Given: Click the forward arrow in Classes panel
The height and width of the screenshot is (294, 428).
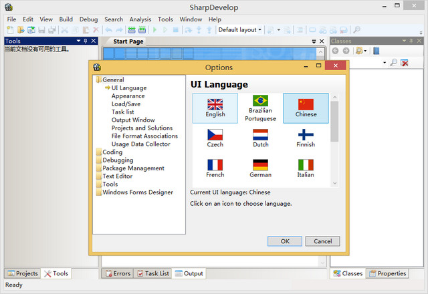Looking at the screenshot, I should point(346,51).
